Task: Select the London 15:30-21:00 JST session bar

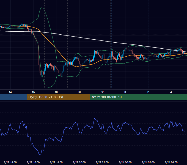Action: [x=58, y=97]
